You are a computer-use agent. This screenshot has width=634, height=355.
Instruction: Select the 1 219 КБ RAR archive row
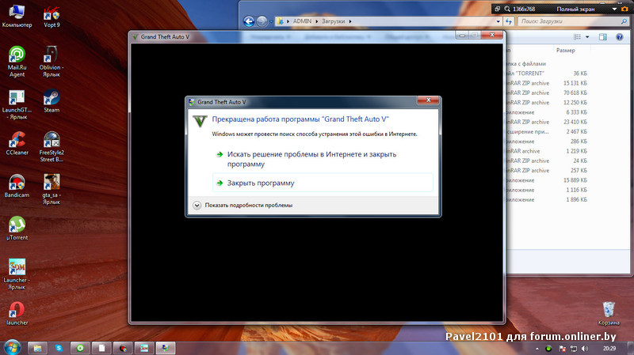tap(547, 151)
